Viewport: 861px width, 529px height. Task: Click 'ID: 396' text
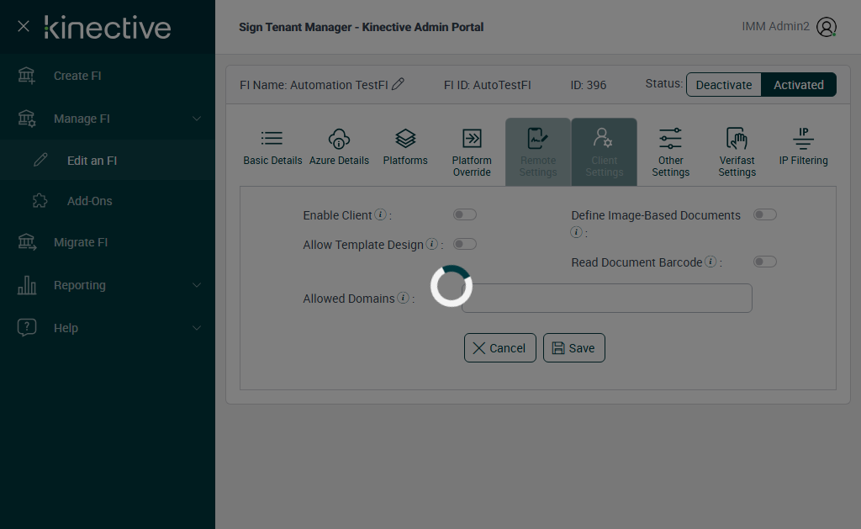(x=588, y=85)
